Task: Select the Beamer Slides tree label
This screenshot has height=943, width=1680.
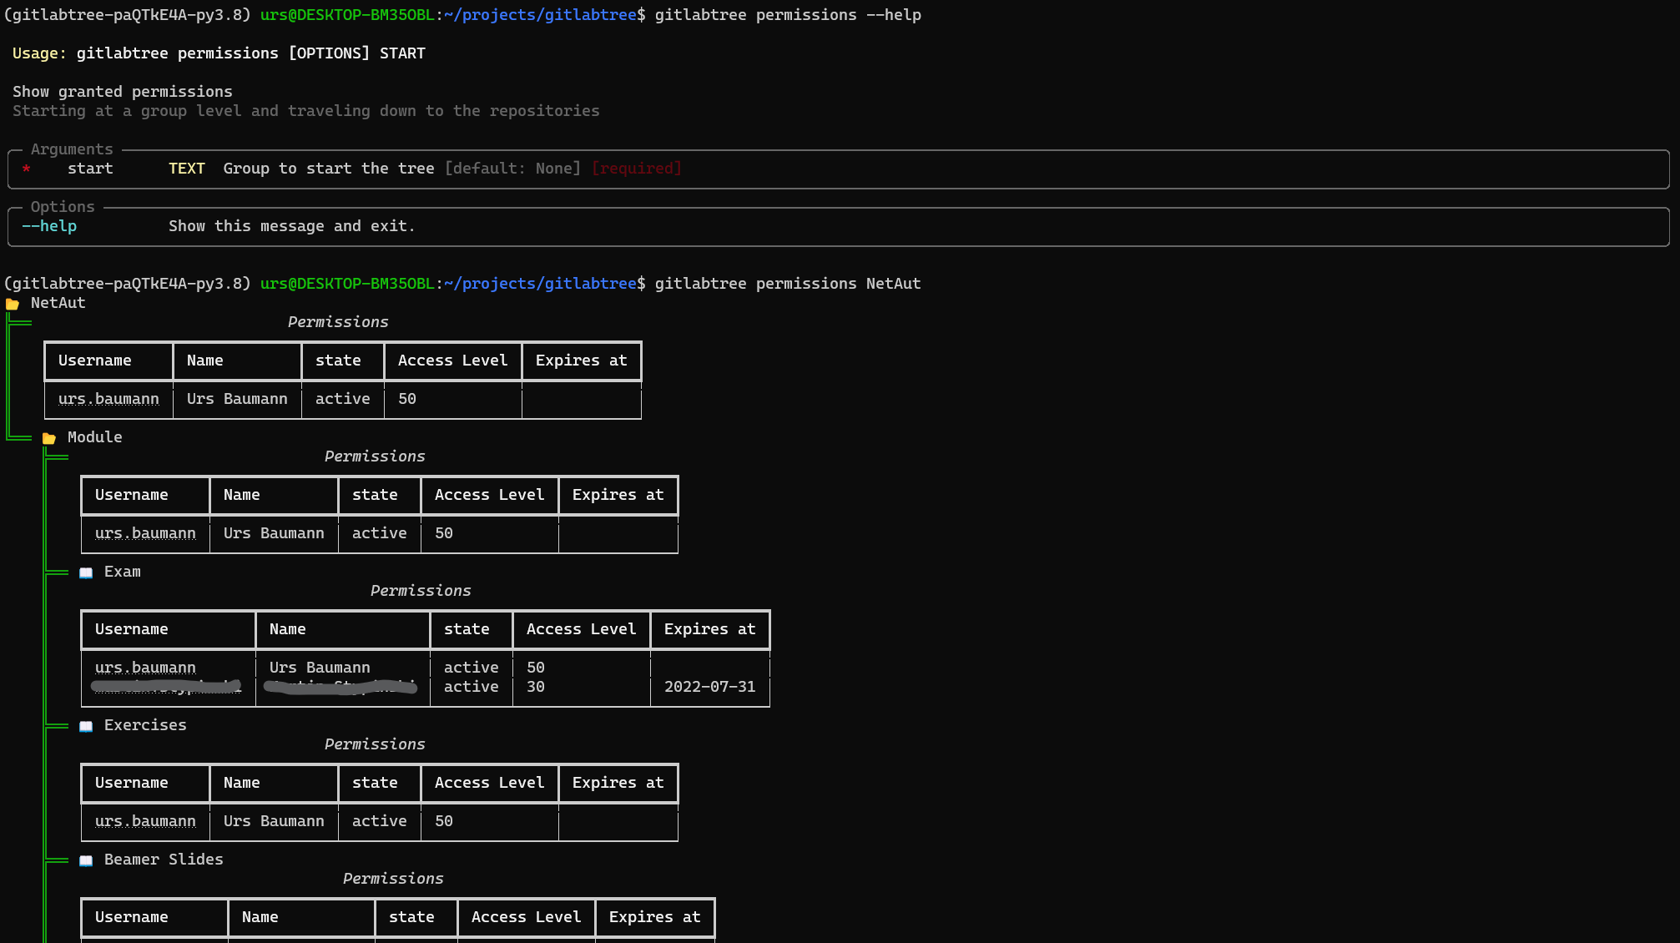Action: coord(164,860)
